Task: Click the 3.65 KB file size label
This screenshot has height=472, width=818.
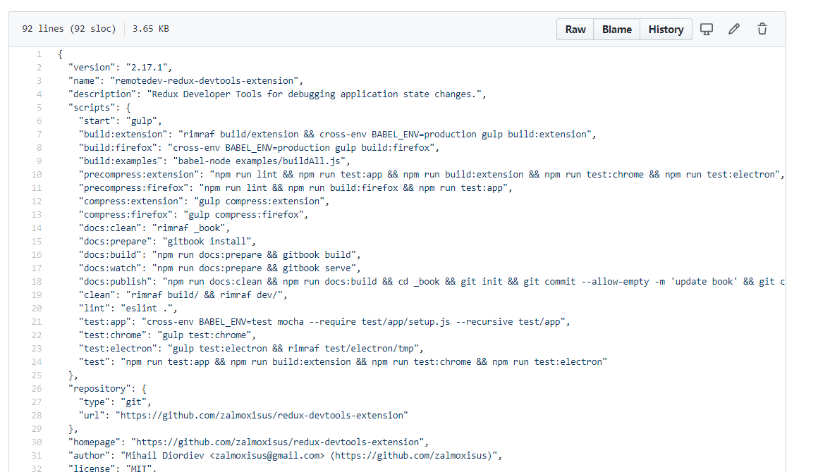Action: [151, 29]
